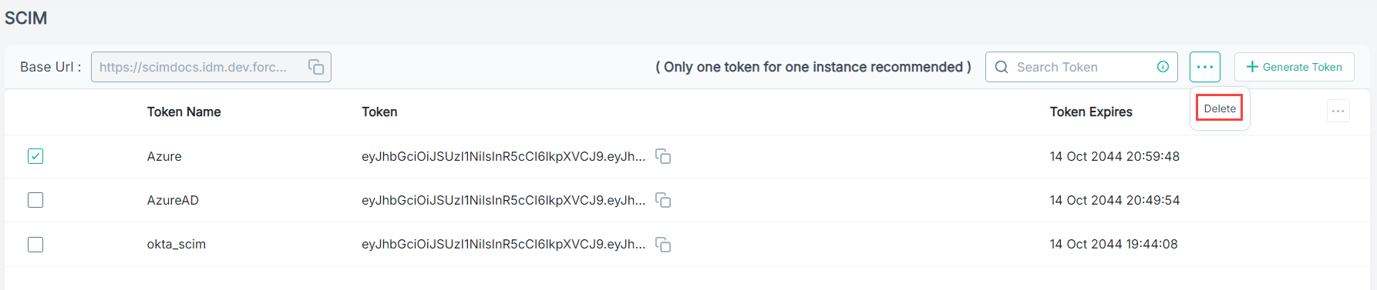Screen dimensions: 1377x290
Task: Copy the Base Url to clipboard
Action: tap(316, 67)
